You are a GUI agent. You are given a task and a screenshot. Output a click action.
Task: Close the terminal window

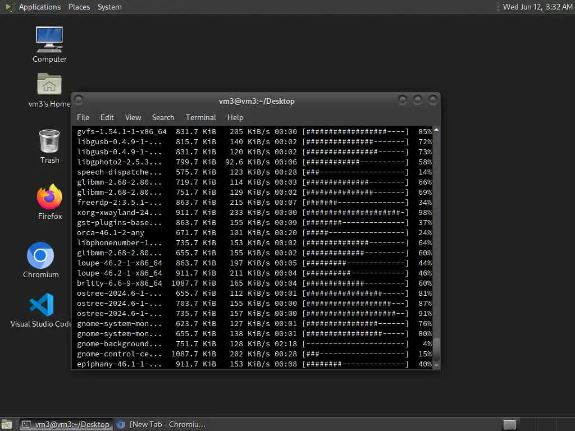pos(433,100)
